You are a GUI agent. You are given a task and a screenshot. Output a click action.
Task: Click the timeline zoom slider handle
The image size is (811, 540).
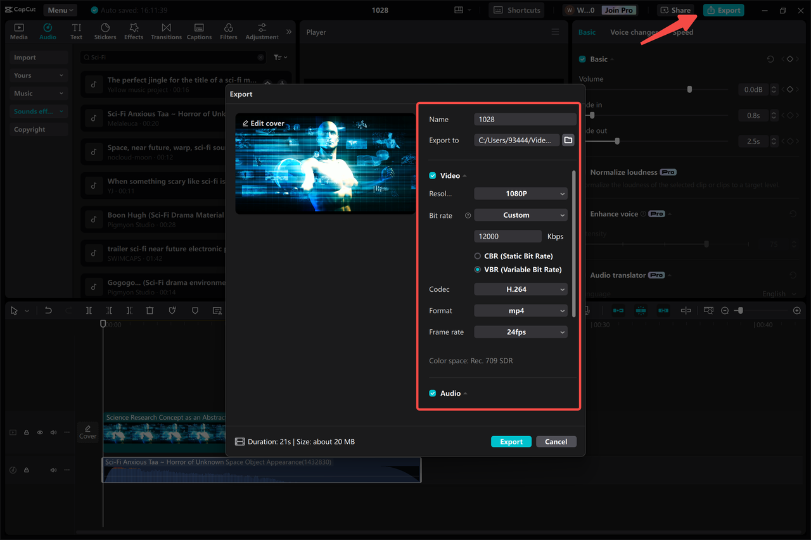(740, 310)
